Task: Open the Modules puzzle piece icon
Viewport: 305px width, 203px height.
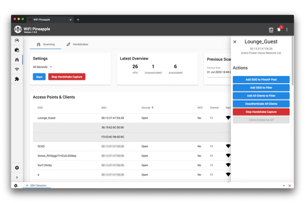Action: click(x=17, y=79)
